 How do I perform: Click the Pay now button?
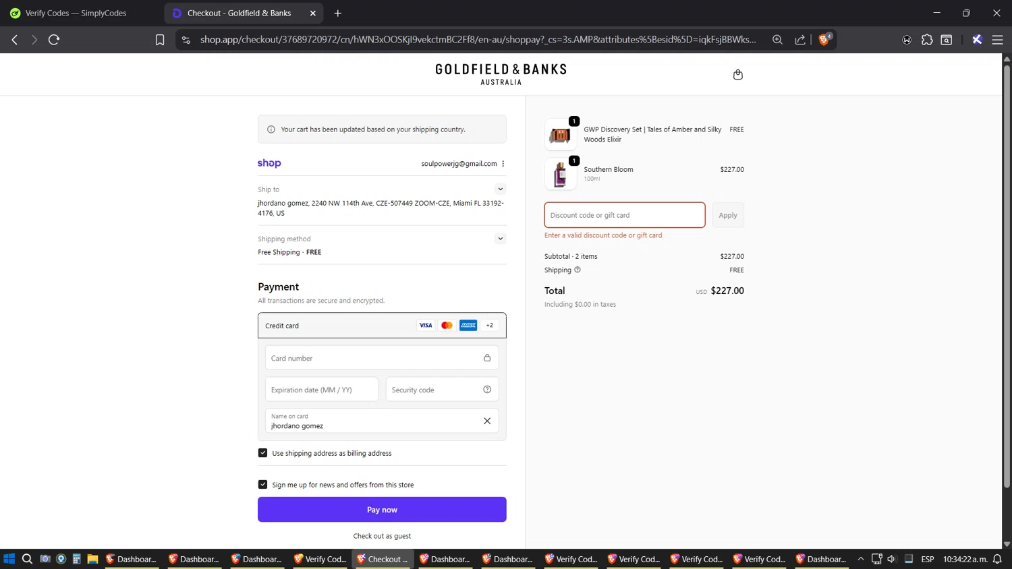(382, 510)
